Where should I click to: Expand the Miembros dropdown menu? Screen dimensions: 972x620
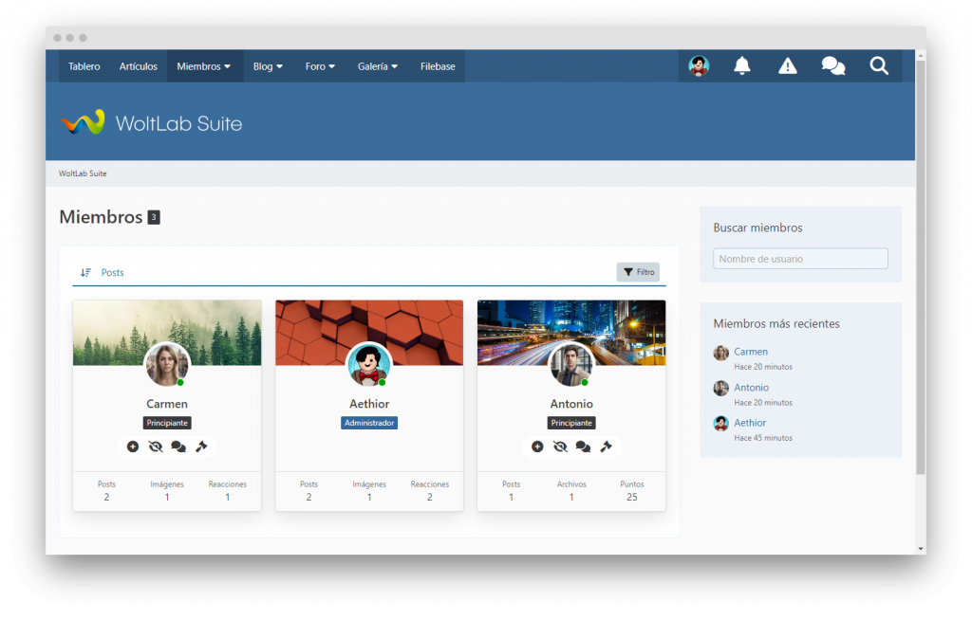tap(204, 66)
